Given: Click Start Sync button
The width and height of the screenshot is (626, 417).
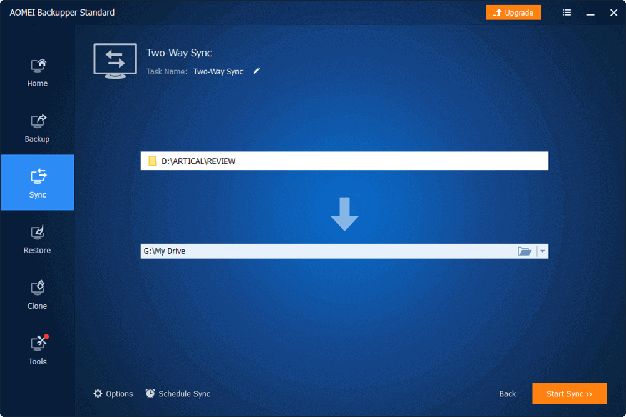Looking at the screenshot, I should click(569, 394).
